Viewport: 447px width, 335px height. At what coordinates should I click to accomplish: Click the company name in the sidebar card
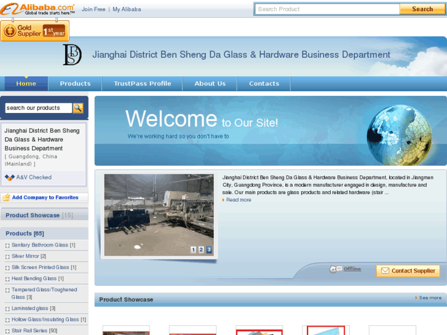42,140
